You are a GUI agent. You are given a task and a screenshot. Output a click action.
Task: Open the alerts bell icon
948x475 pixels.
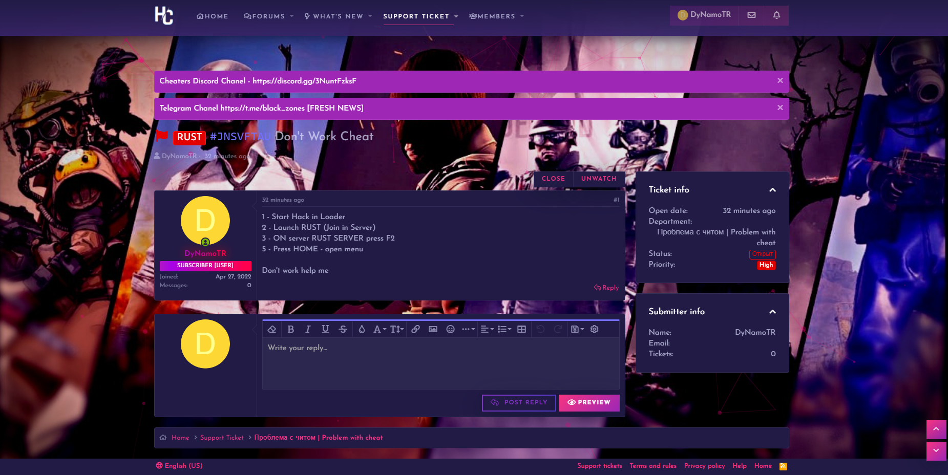776,15
